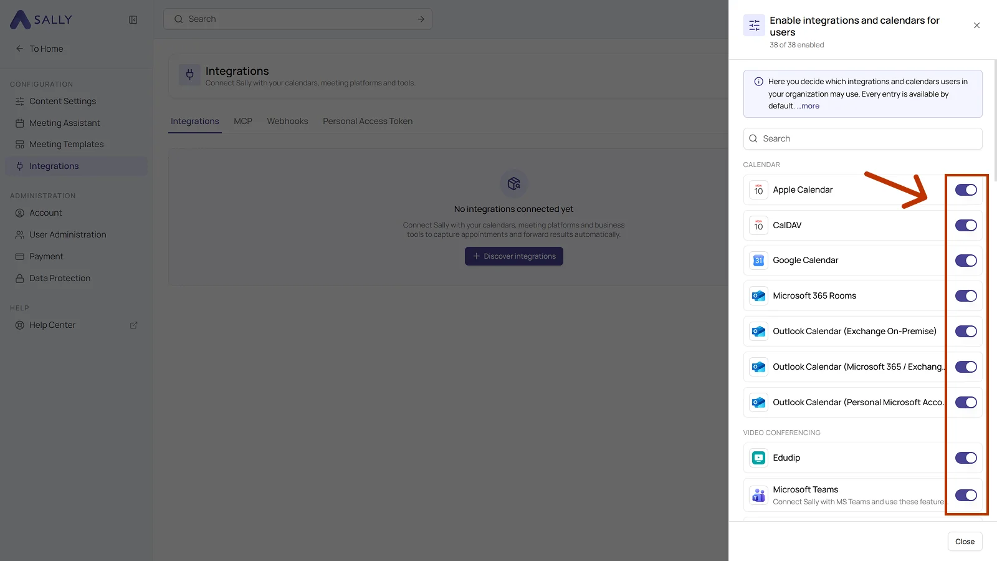Click '38 of 38 enabled' text
997x561 pixels.
(796, 45)
